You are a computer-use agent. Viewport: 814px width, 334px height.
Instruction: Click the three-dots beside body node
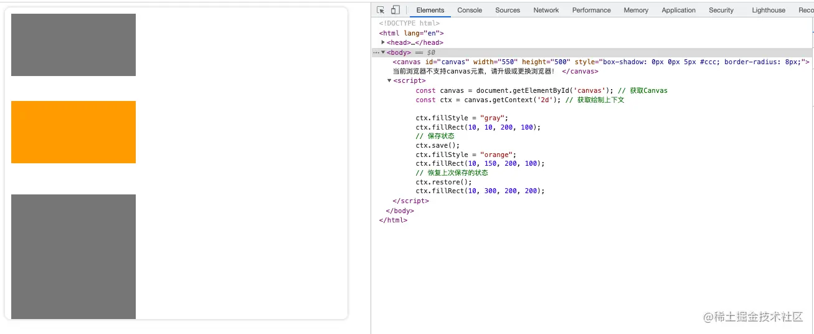point(376,52)
